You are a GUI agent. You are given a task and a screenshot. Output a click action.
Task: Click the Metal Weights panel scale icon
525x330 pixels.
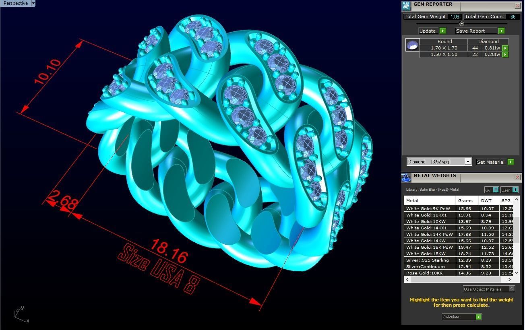406,177
